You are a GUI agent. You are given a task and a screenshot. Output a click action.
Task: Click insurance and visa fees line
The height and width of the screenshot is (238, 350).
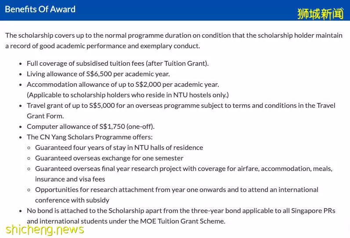coord(70,179)
